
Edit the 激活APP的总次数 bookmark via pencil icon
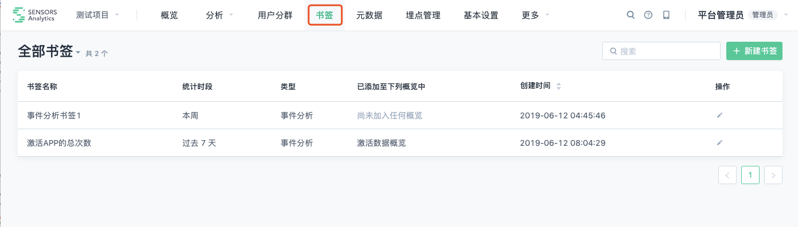(719, 143)
